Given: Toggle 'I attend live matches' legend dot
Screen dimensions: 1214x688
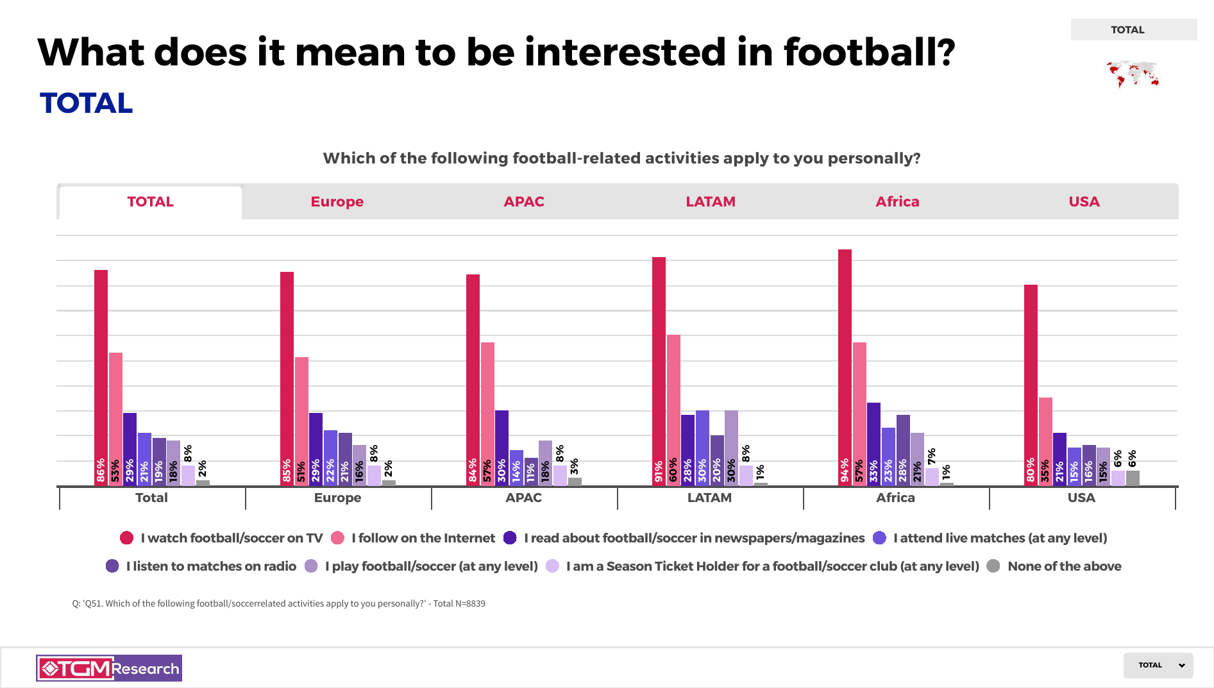Looking at the screenshot, I should click(879, 538).
